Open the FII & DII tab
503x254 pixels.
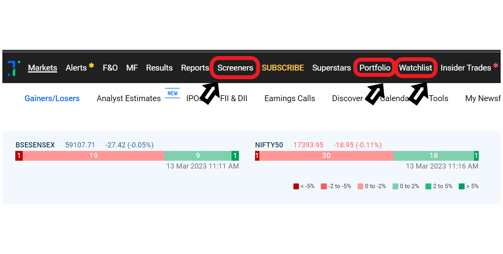pyautogui.click(x=234, y=98)
